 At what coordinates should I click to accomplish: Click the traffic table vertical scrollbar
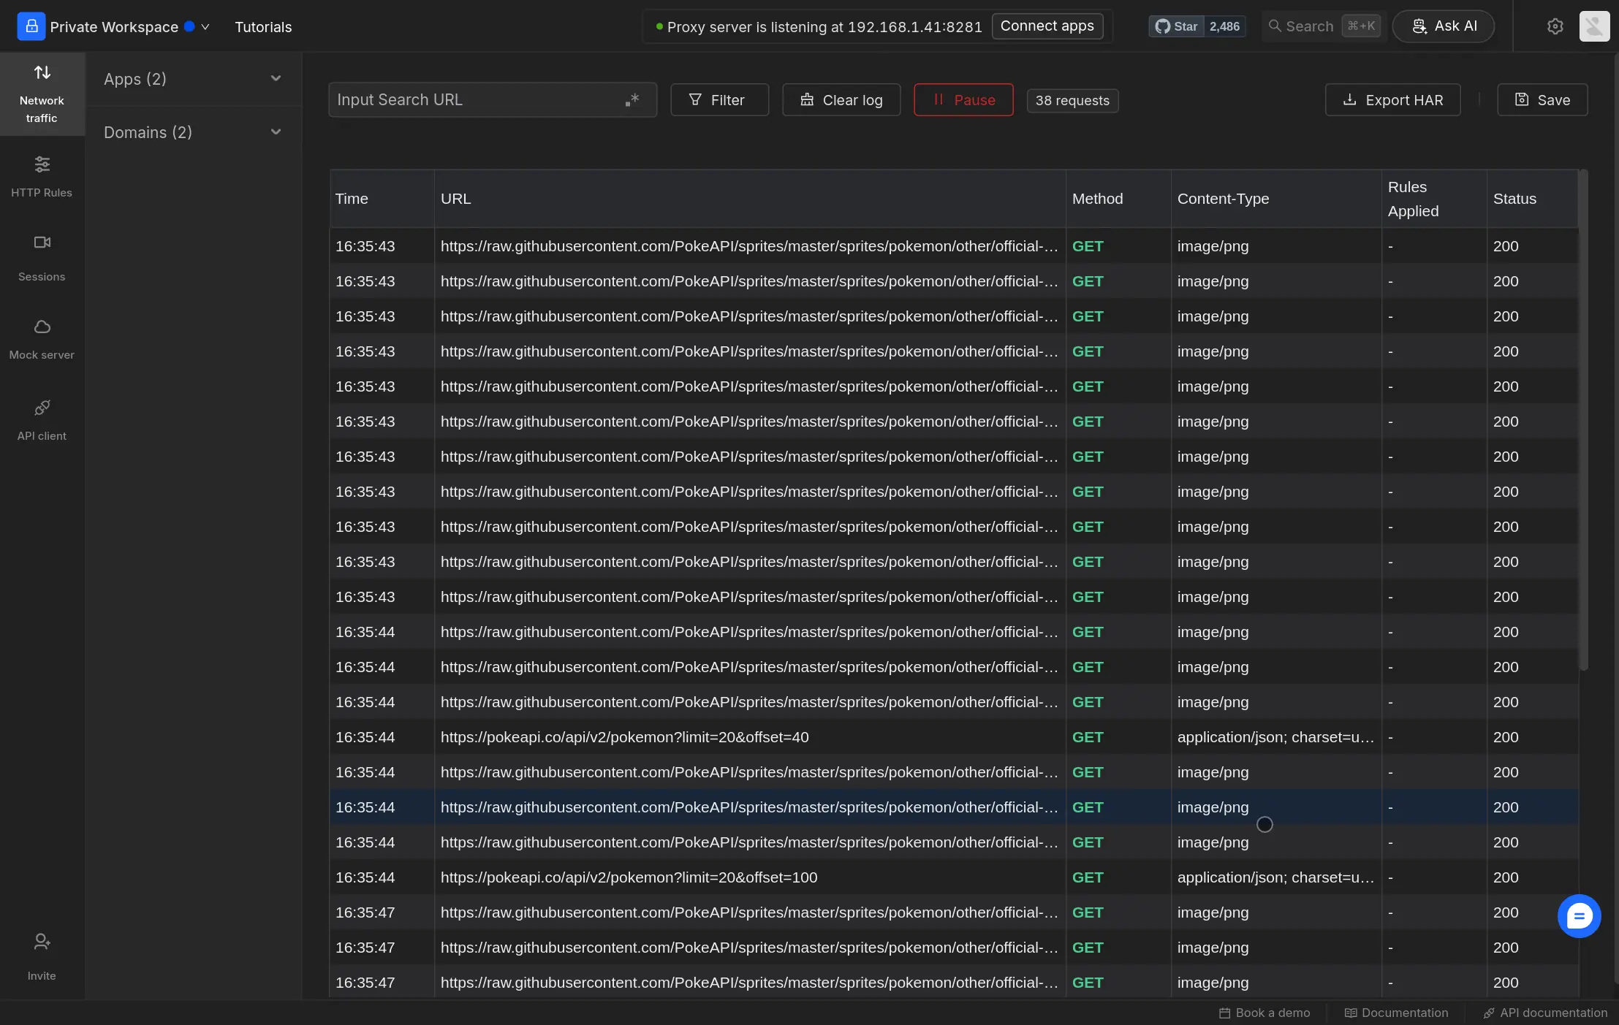point(1583,420)
